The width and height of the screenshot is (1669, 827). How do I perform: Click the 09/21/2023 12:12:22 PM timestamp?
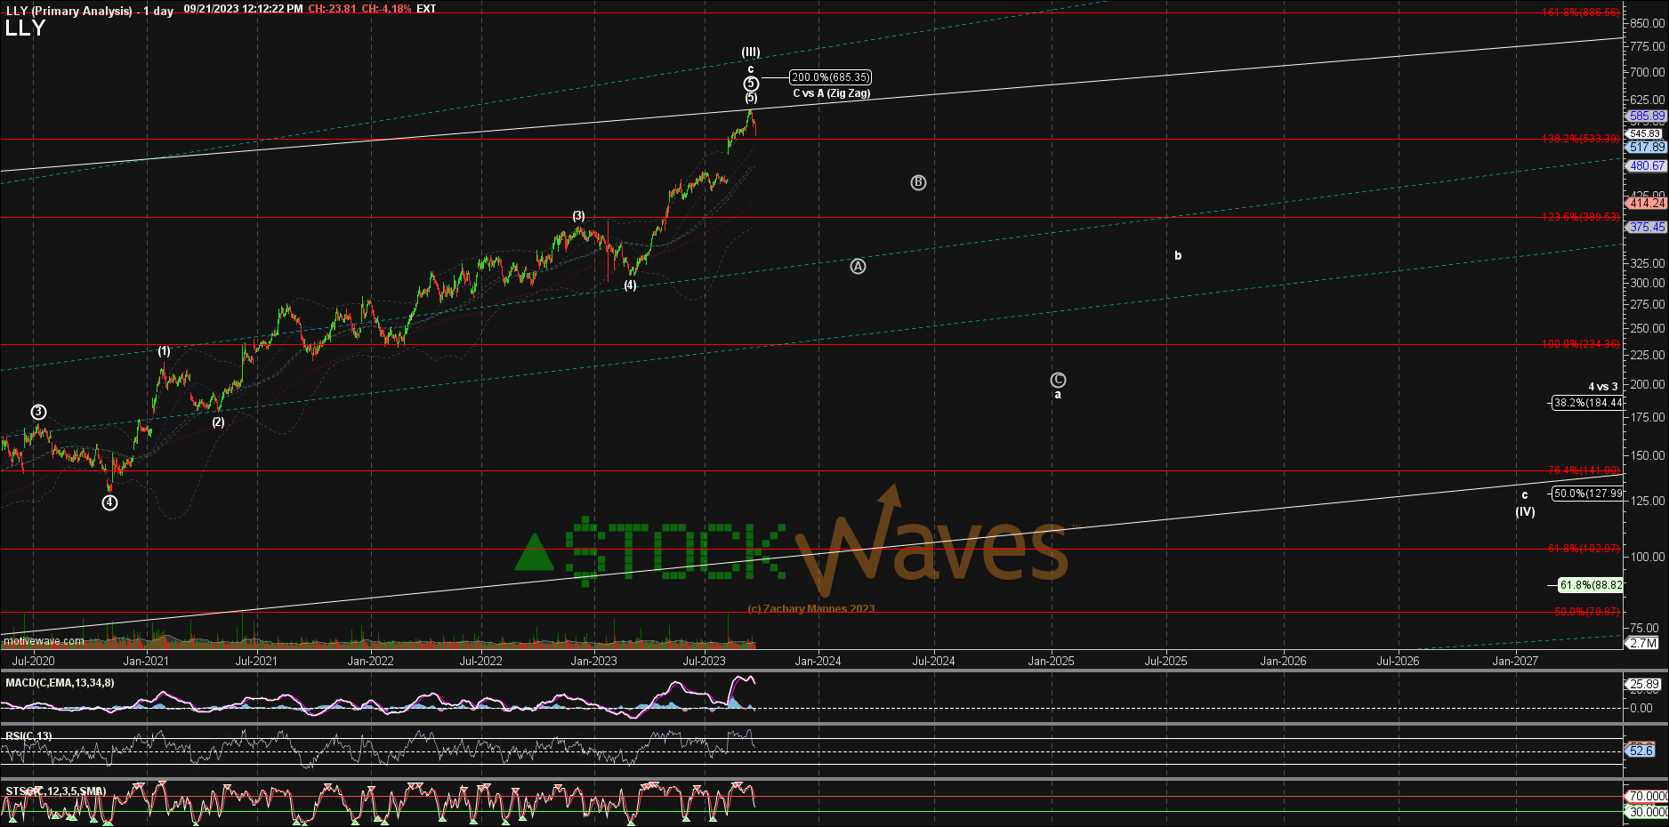243,9
